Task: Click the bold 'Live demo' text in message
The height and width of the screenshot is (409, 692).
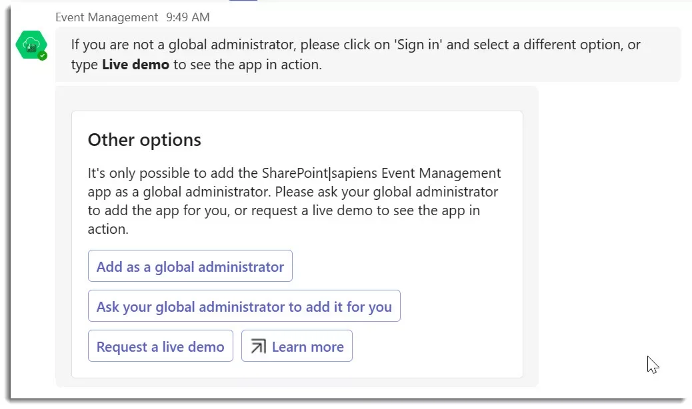Action: click(x=135, y=65)
